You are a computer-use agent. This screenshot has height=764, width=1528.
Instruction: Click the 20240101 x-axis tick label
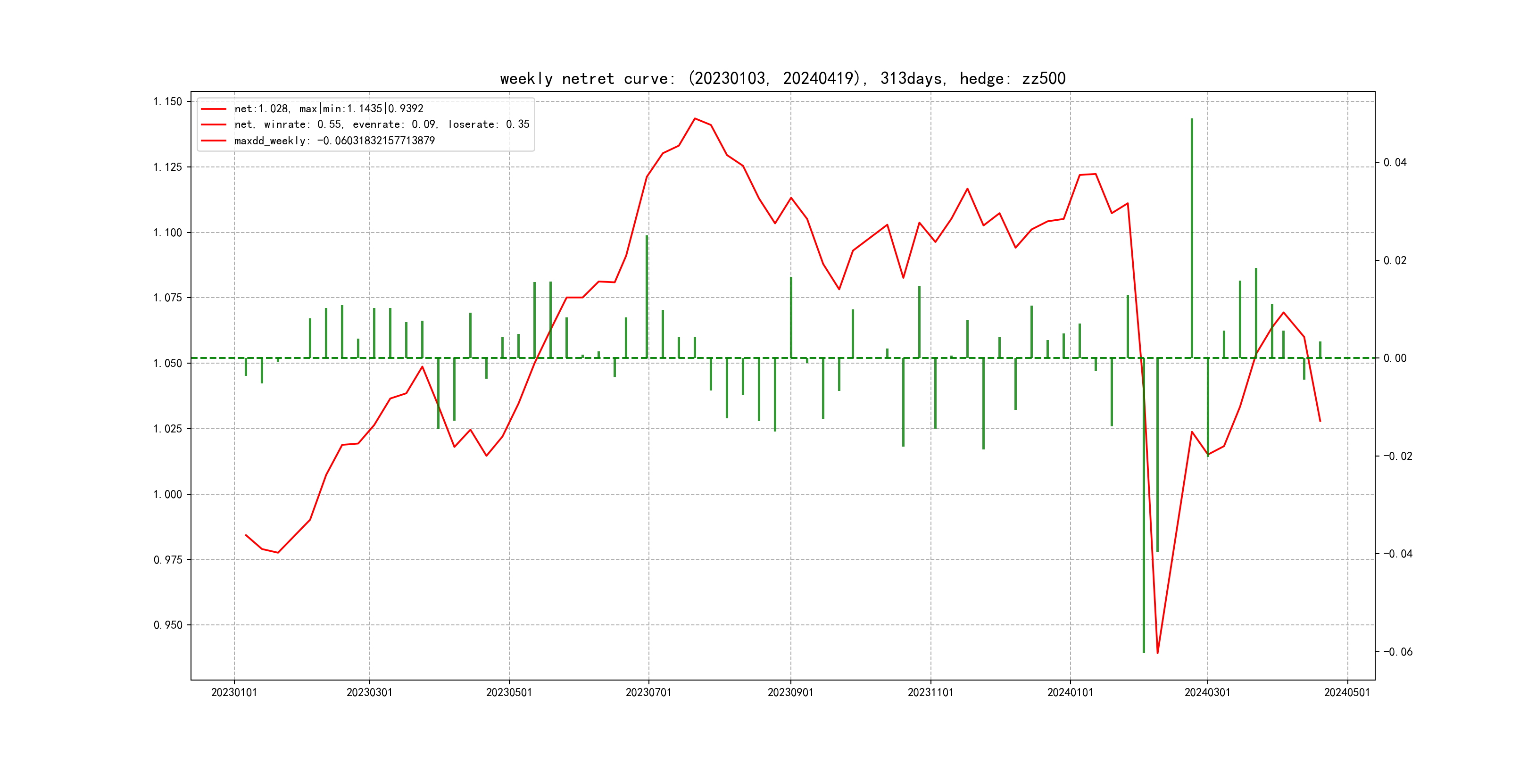1070,692
